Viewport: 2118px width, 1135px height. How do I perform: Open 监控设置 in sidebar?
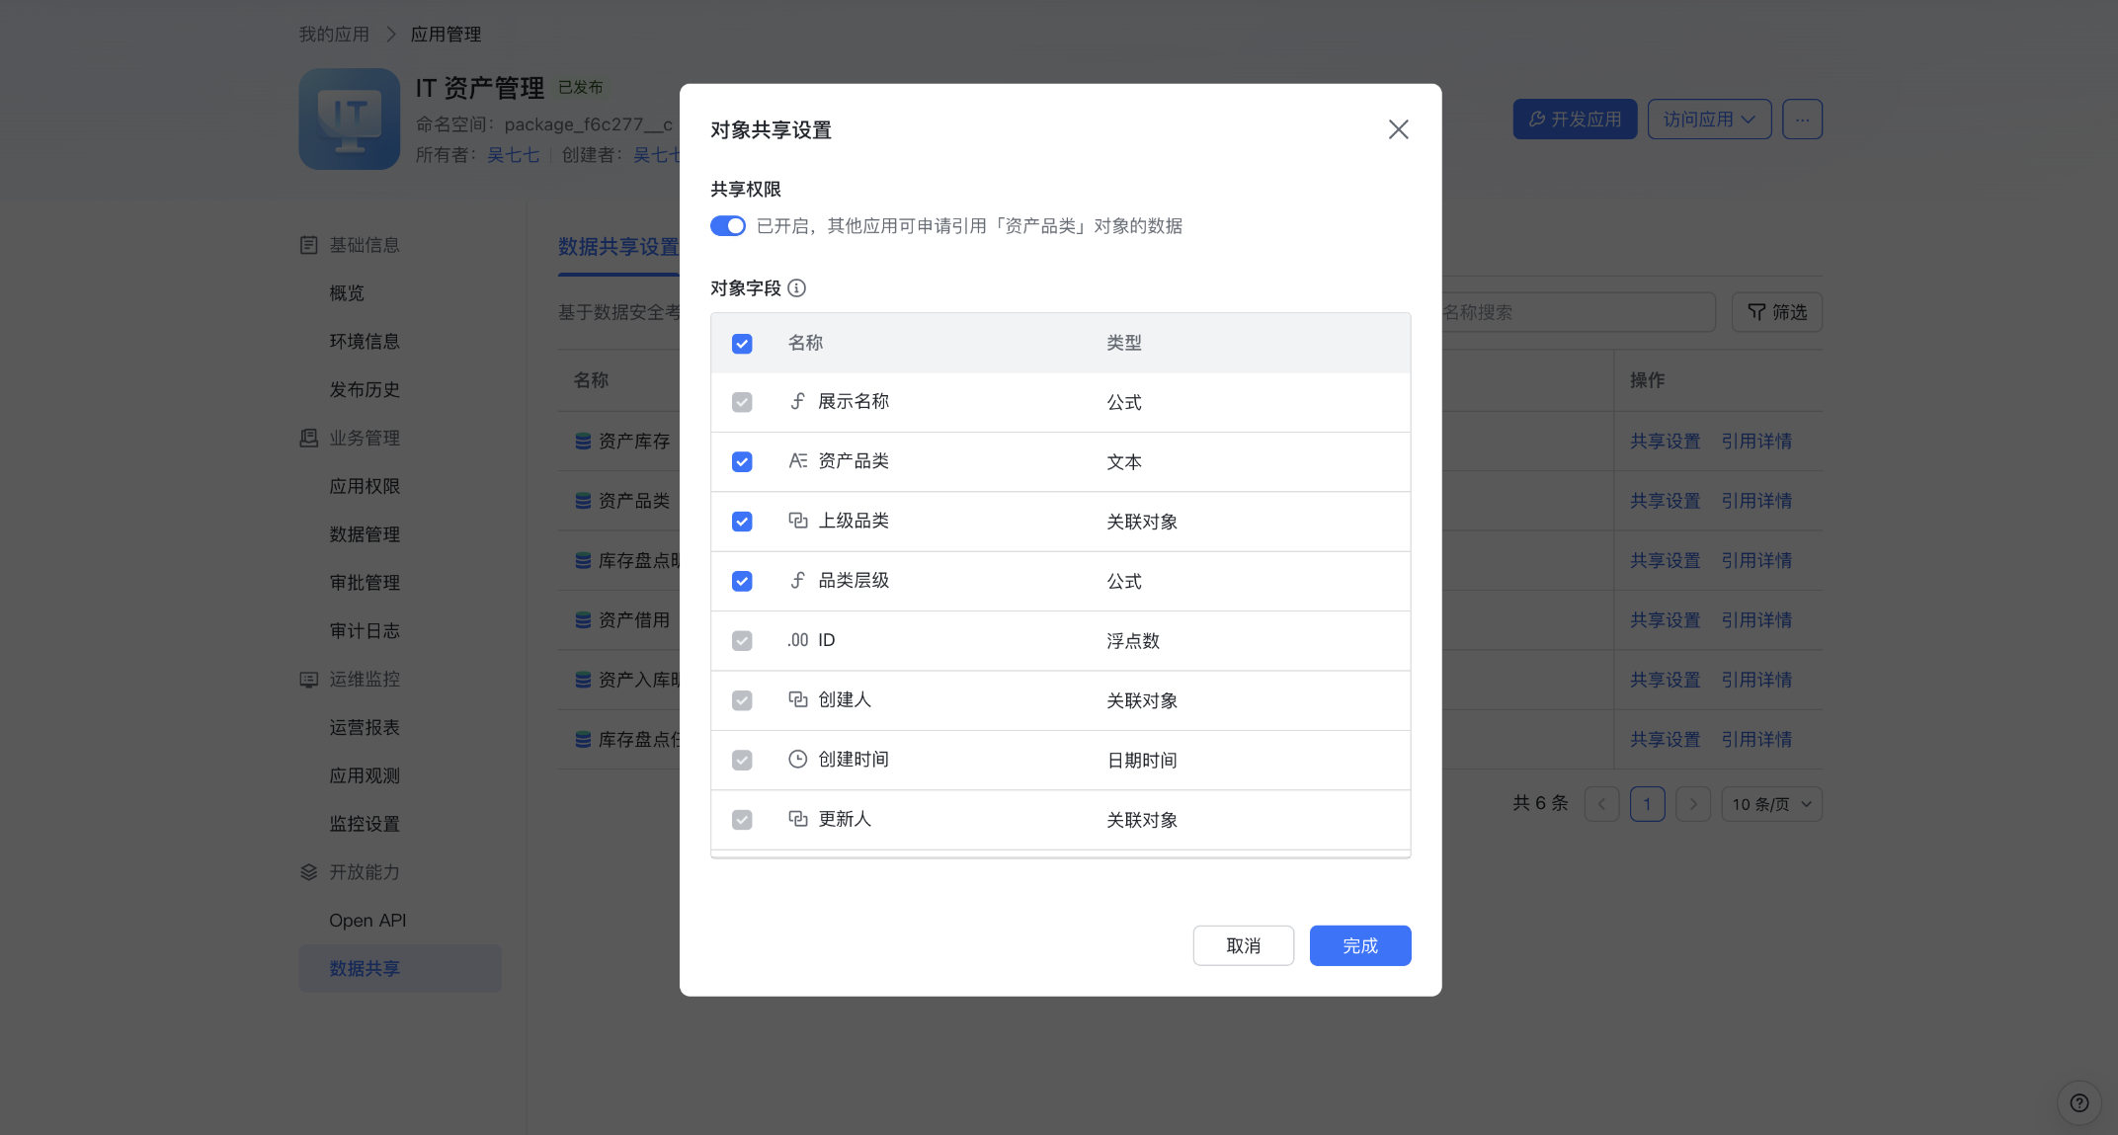click(365, 824)
